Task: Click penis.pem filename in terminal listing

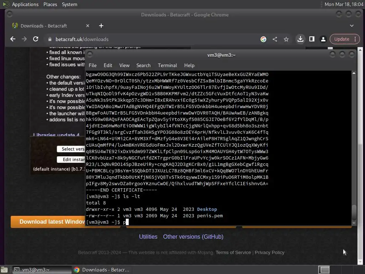Action: click(210, 216)
